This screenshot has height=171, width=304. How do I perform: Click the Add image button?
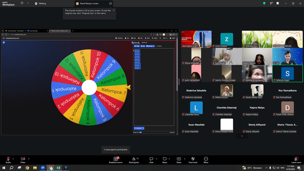150,46
